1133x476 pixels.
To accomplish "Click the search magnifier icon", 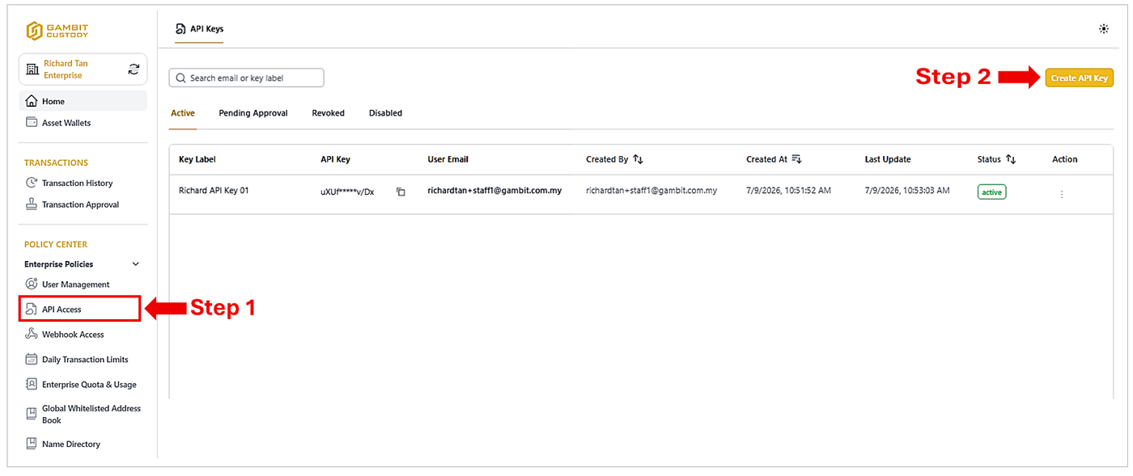I will coord(180,78).
